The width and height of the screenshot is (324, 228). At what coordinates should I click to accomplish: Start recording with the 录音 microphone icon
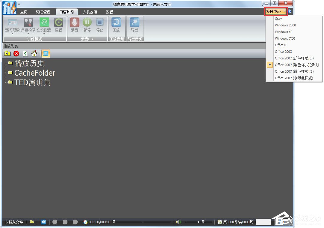coord(75,22)
